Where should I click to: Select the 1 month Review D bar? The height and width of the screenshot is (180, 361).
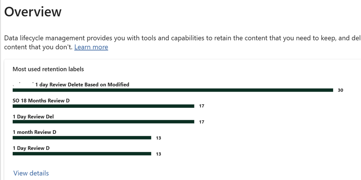coord(82,138)
